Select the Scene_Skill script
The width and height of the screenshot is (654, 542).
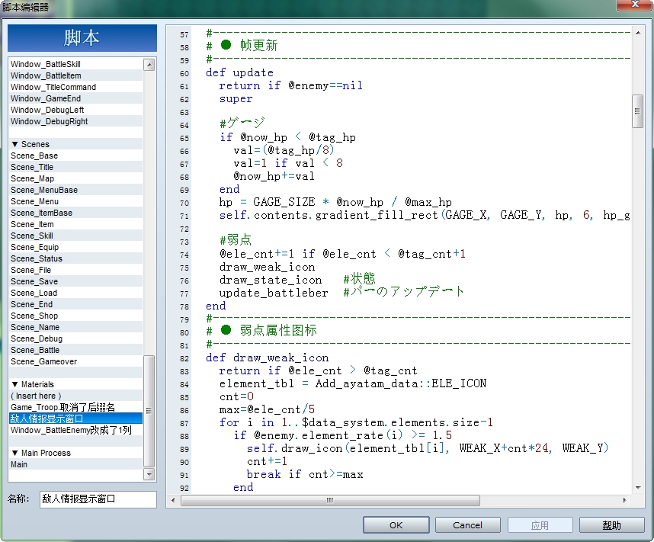[75, 236]
